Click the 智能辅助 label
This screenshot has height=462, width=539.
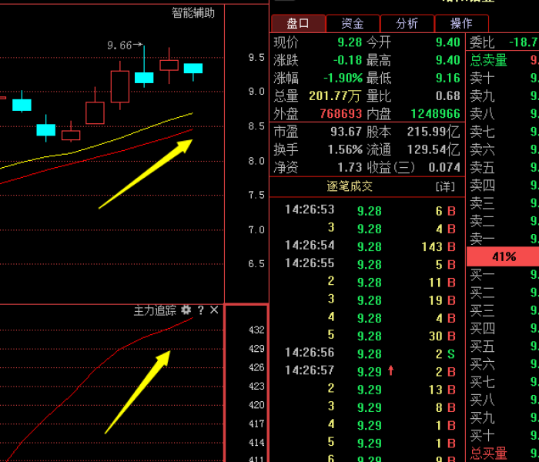(x=192, y=12)
